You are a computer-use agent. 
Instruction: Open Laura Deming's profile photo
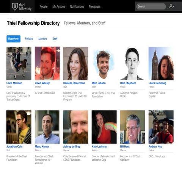point(161,63)
